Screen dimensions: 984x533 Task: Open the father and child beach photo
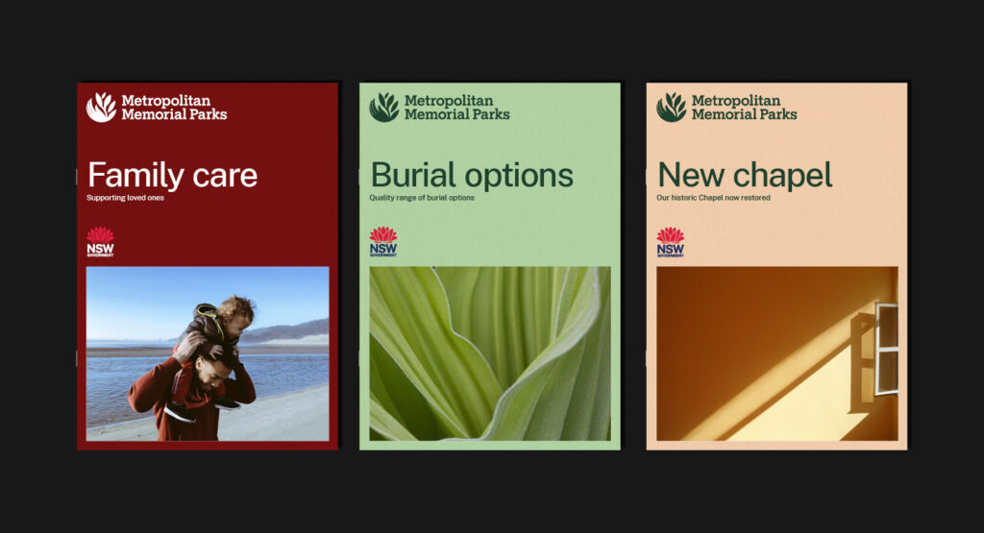pyautogui.click(x=208, y=353)
